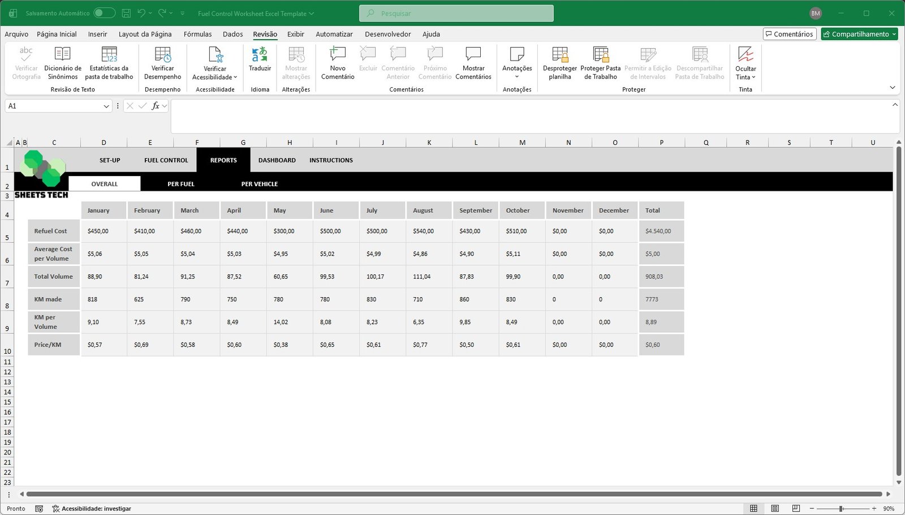Image resolution: width=905 pixels, height=515 pixels.
Task: Switch to page layout view in status bar
Action: coord(775,509)
